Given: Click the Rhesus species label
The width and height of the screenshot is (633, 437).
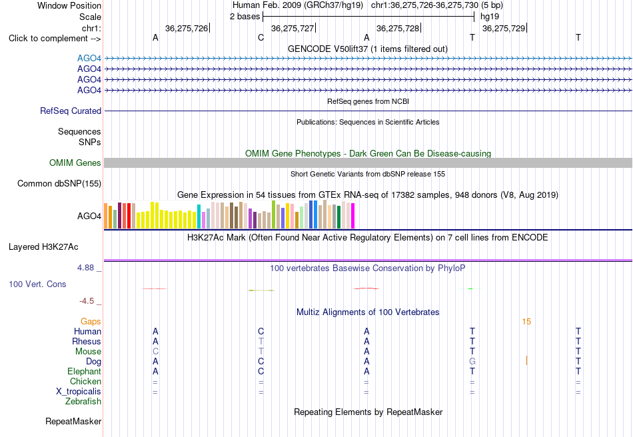Looking at the screenshot, I should point(87,341).
